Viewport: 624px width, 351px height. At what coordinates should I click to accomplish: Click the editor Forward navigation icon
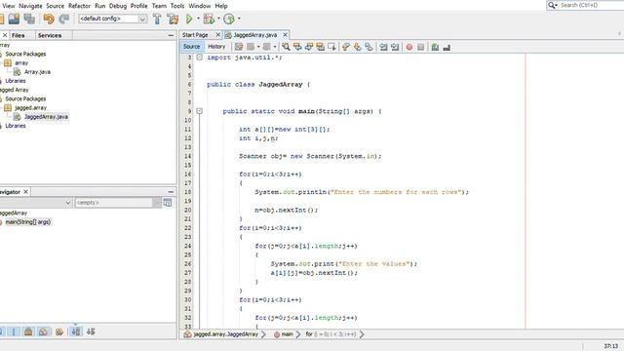coord(266,47)
